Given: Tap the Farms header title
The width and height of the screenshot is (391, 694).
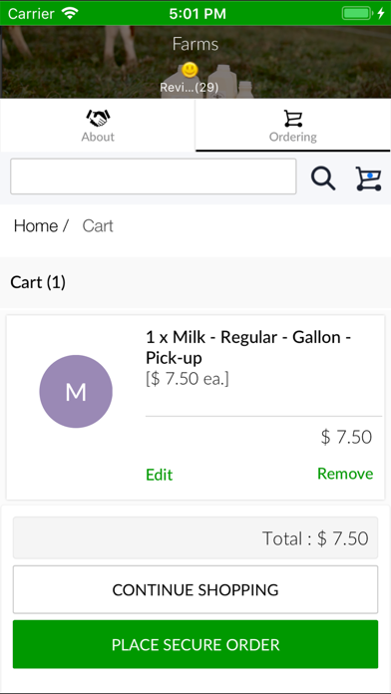Looking at the screenshot, I should click(195, 44).
